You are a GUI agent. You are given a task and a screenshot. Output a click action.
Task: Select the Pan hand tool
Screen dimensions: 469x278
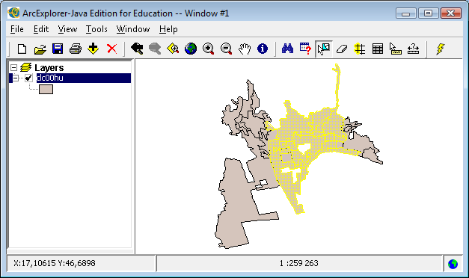(x=245, y=49)
